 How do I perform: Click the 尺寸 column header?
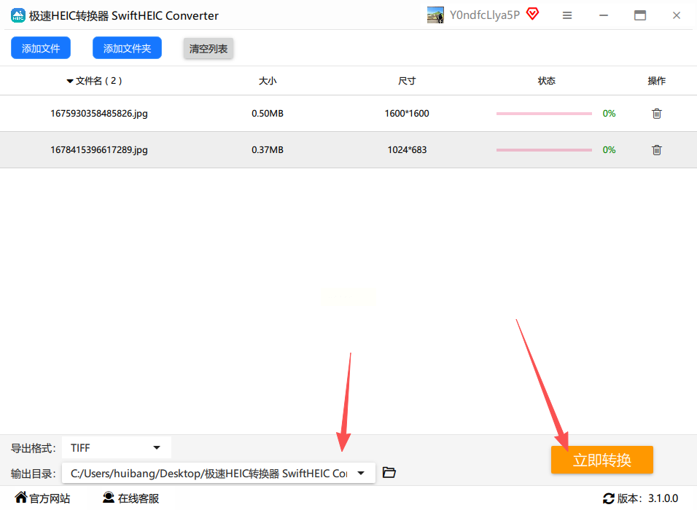[407, 81]
